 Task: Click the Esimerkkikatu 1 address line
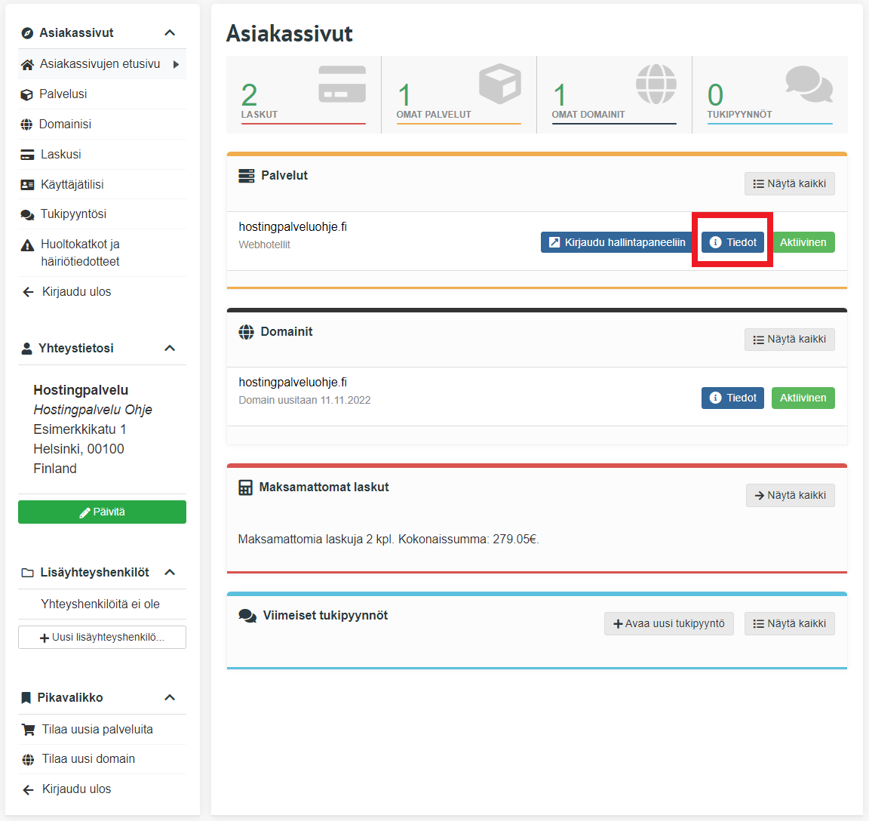(x=80, y=429)
